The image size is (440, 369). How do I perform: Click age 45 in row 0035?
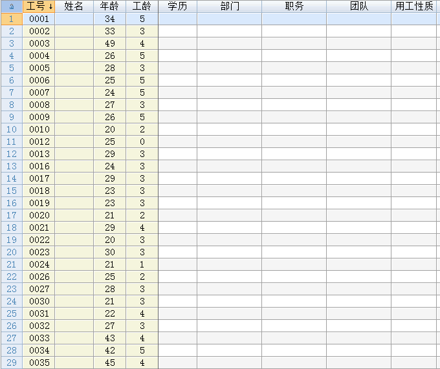[110, 363]
